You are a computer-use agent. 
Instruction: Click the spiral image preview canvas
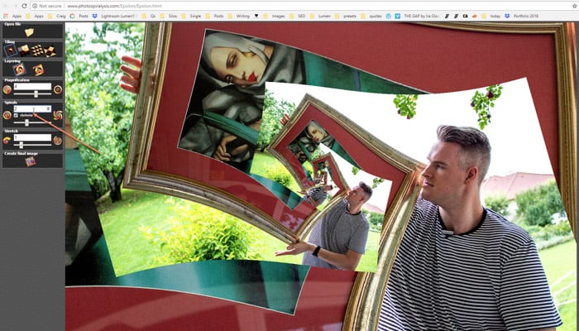[x=322, y=176]
